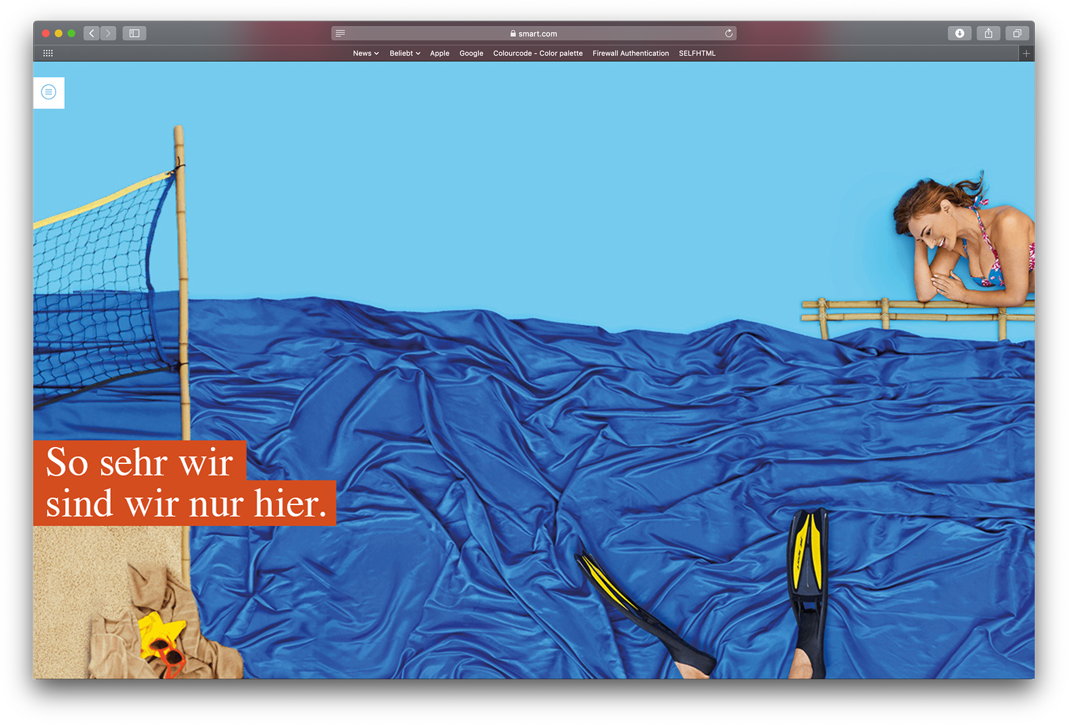This screenshot has width=1068, height=723.
Task: Open the Apple bookmark
Action: (439, 53)
